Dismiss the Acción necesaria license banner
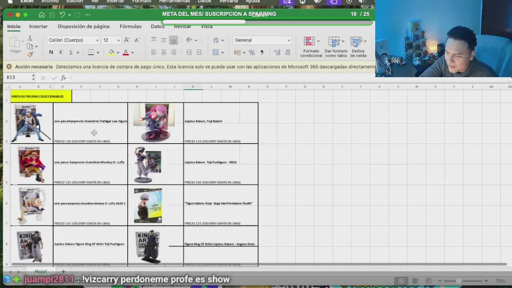The height and width of the screenshot is (288, 512). (x=9, y=67)
